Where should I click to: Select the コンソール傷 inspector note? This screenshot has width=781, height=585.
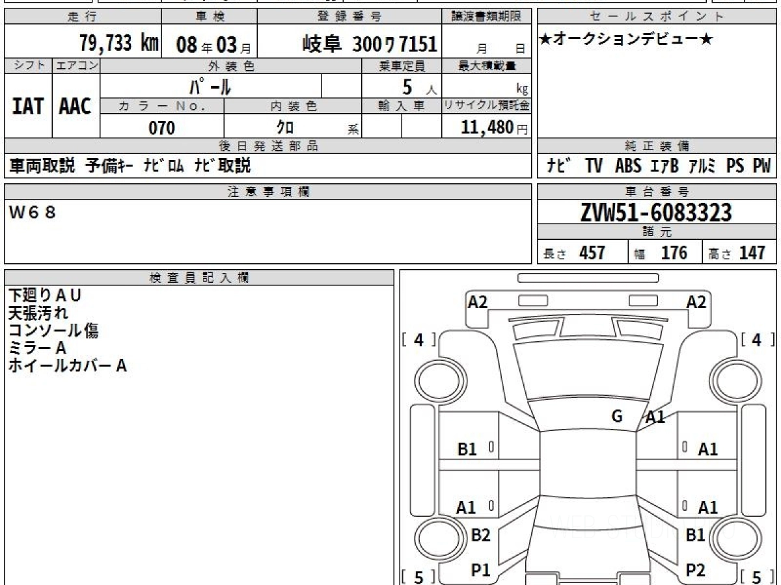click(53, 331)
